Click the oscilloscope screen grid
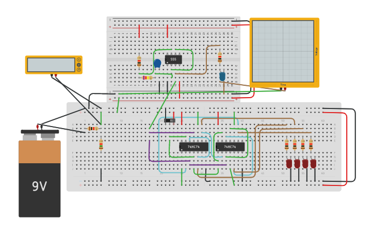 283,51
